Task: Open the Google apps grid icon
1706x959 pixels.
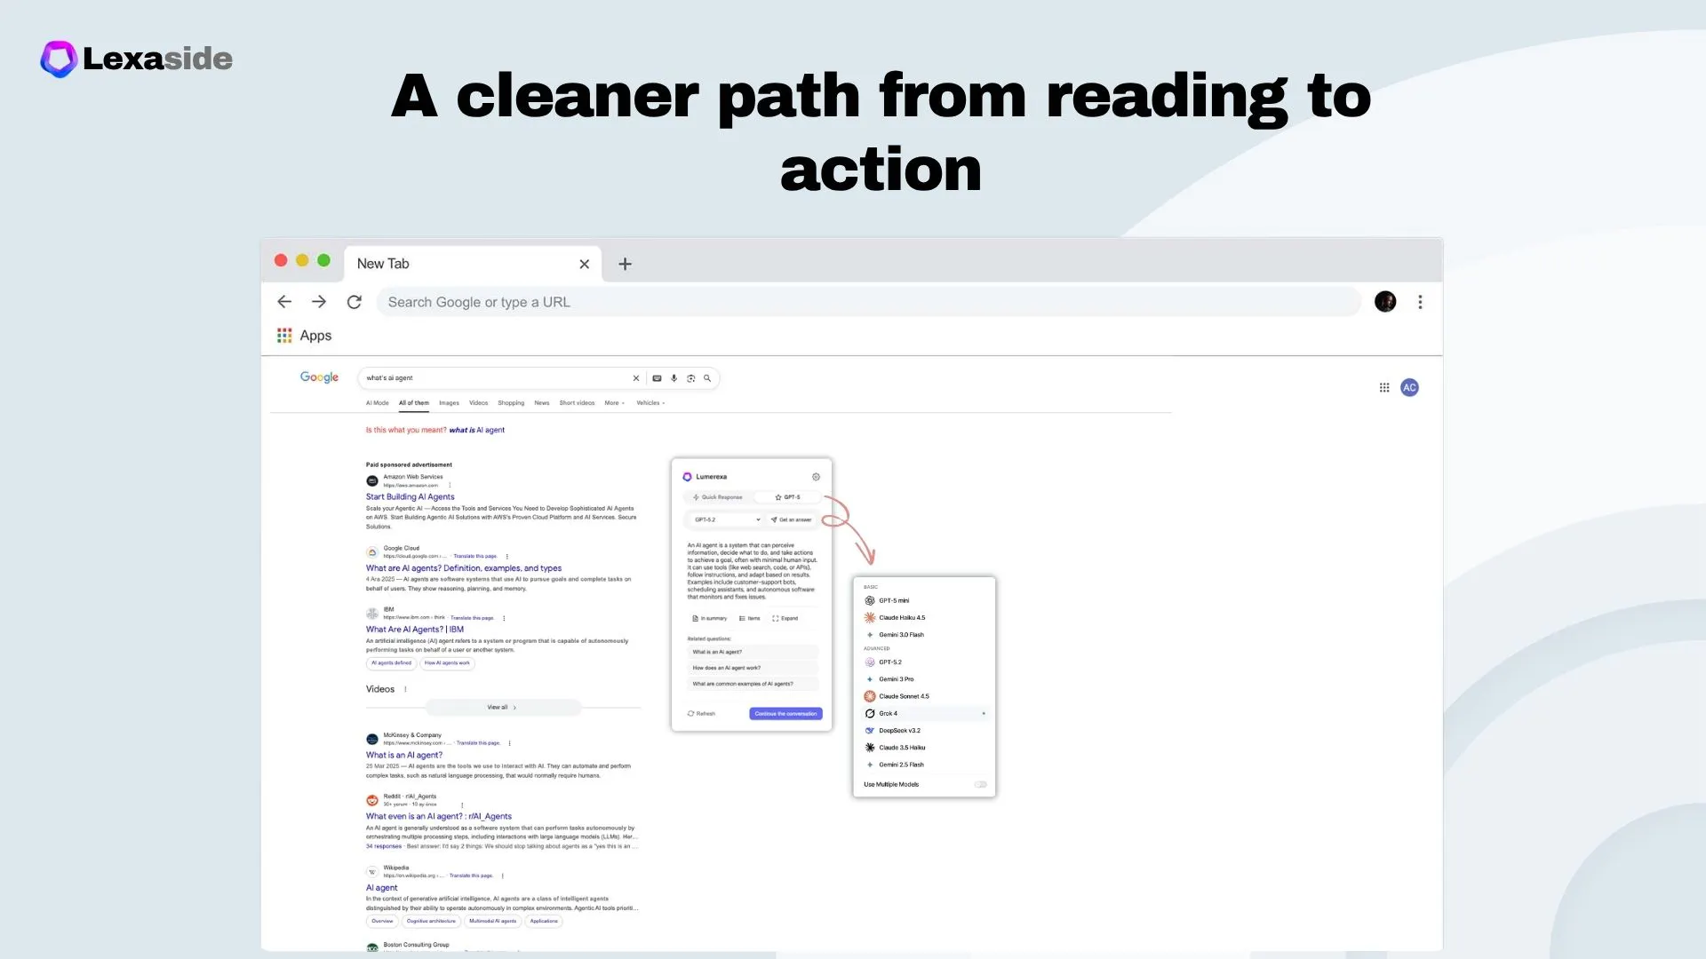Action: (1384, 387)
